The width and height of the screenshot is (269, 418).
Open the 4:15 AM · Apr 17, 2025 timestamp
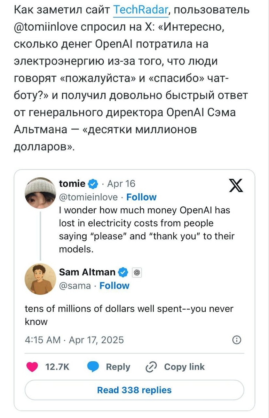tap(74, 340)
